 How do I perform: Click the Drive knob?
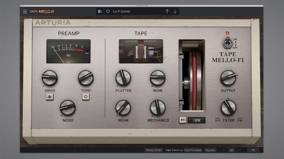pyautogui.click(x=50, y=78)
